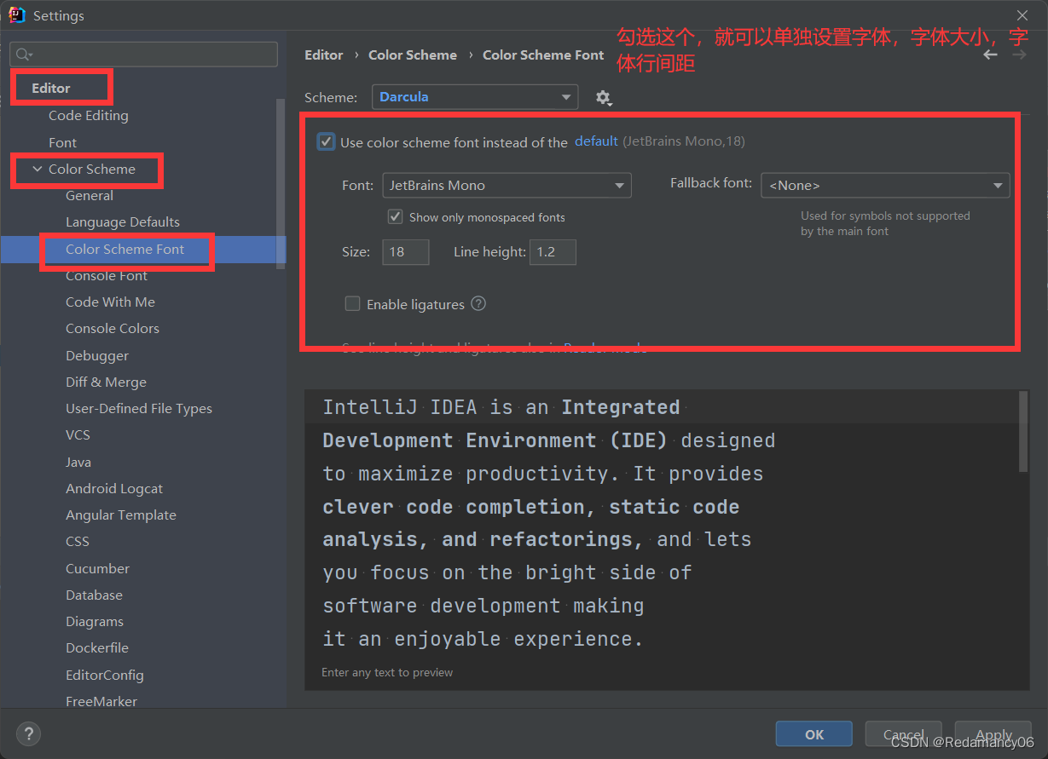The width and height of the screenshot is (1048, 759).
Task: Open the Scheme Darcula dropdown
Action: pos(475,97)
